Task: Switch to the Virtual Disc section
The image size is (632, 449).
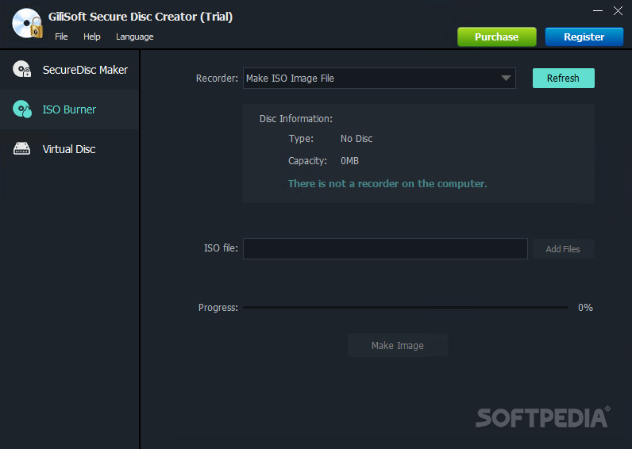Action: click(x=70, y=149)
